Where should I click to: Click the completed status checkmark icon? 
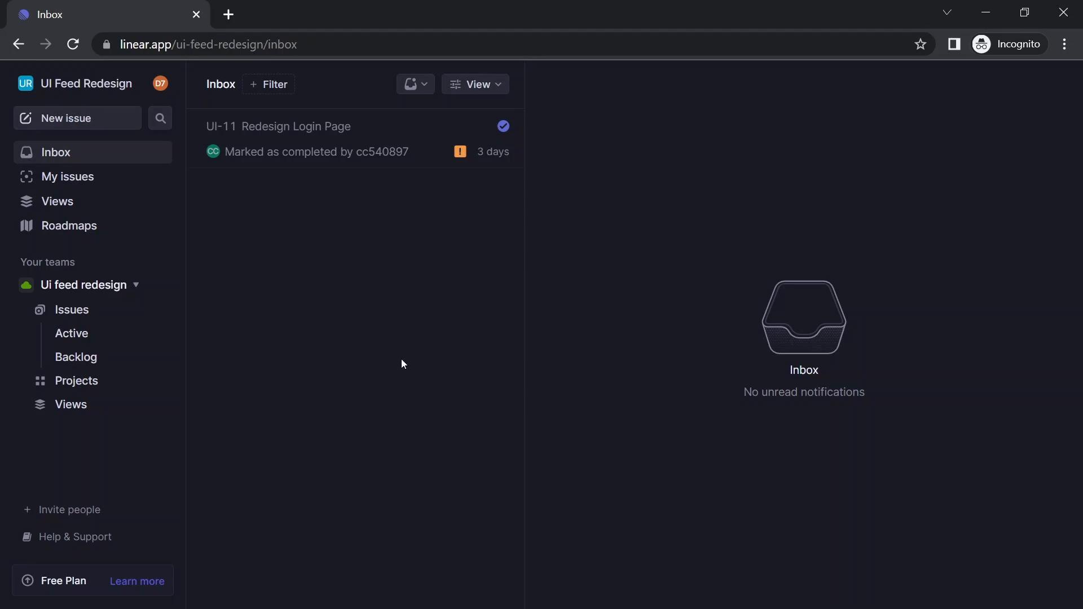click(503, 126)
